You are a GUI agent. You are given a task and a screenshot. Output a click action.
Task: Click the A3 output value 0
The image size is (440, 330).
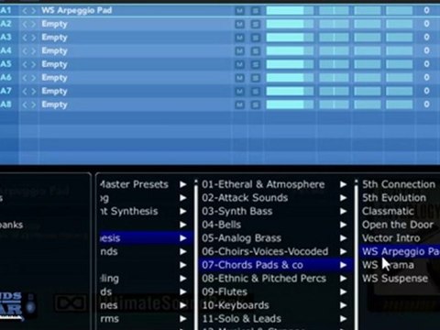pos(426,38)
